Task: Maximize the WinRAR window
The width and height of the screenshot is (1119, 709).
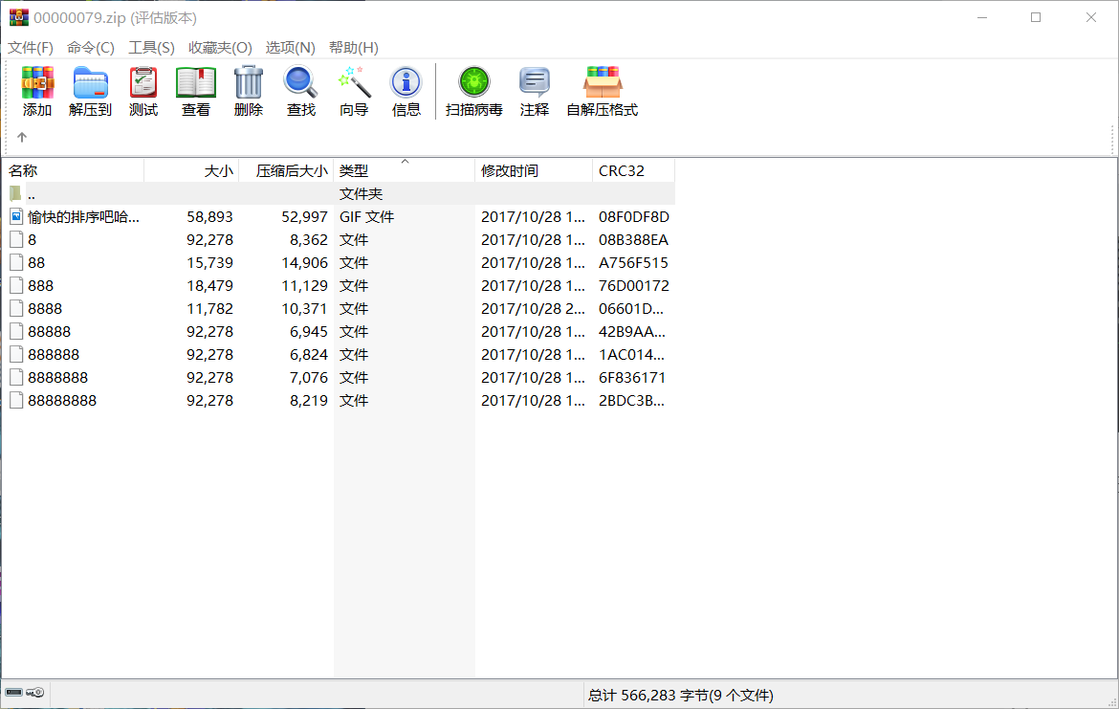Action: [x=1036, y=17]
